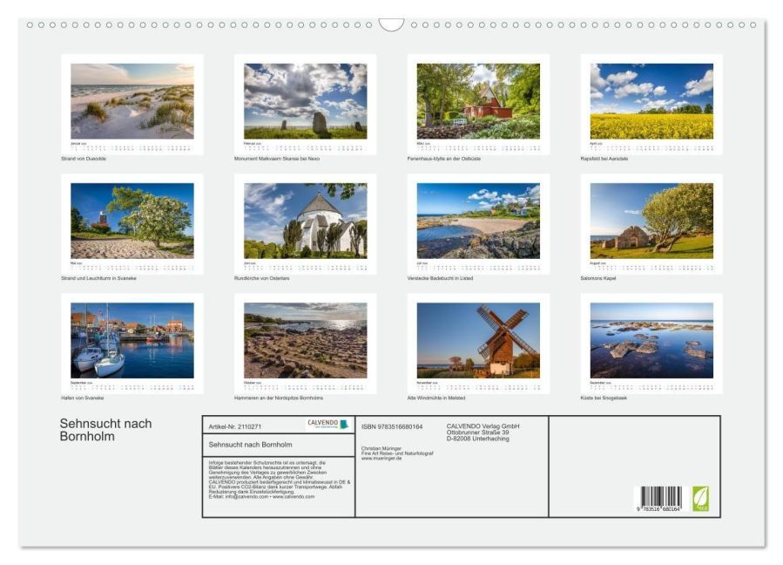Click the green eco leaf icon
This screenshot has width=783, height=565.
pyautogui.click(x=700, y=499)
